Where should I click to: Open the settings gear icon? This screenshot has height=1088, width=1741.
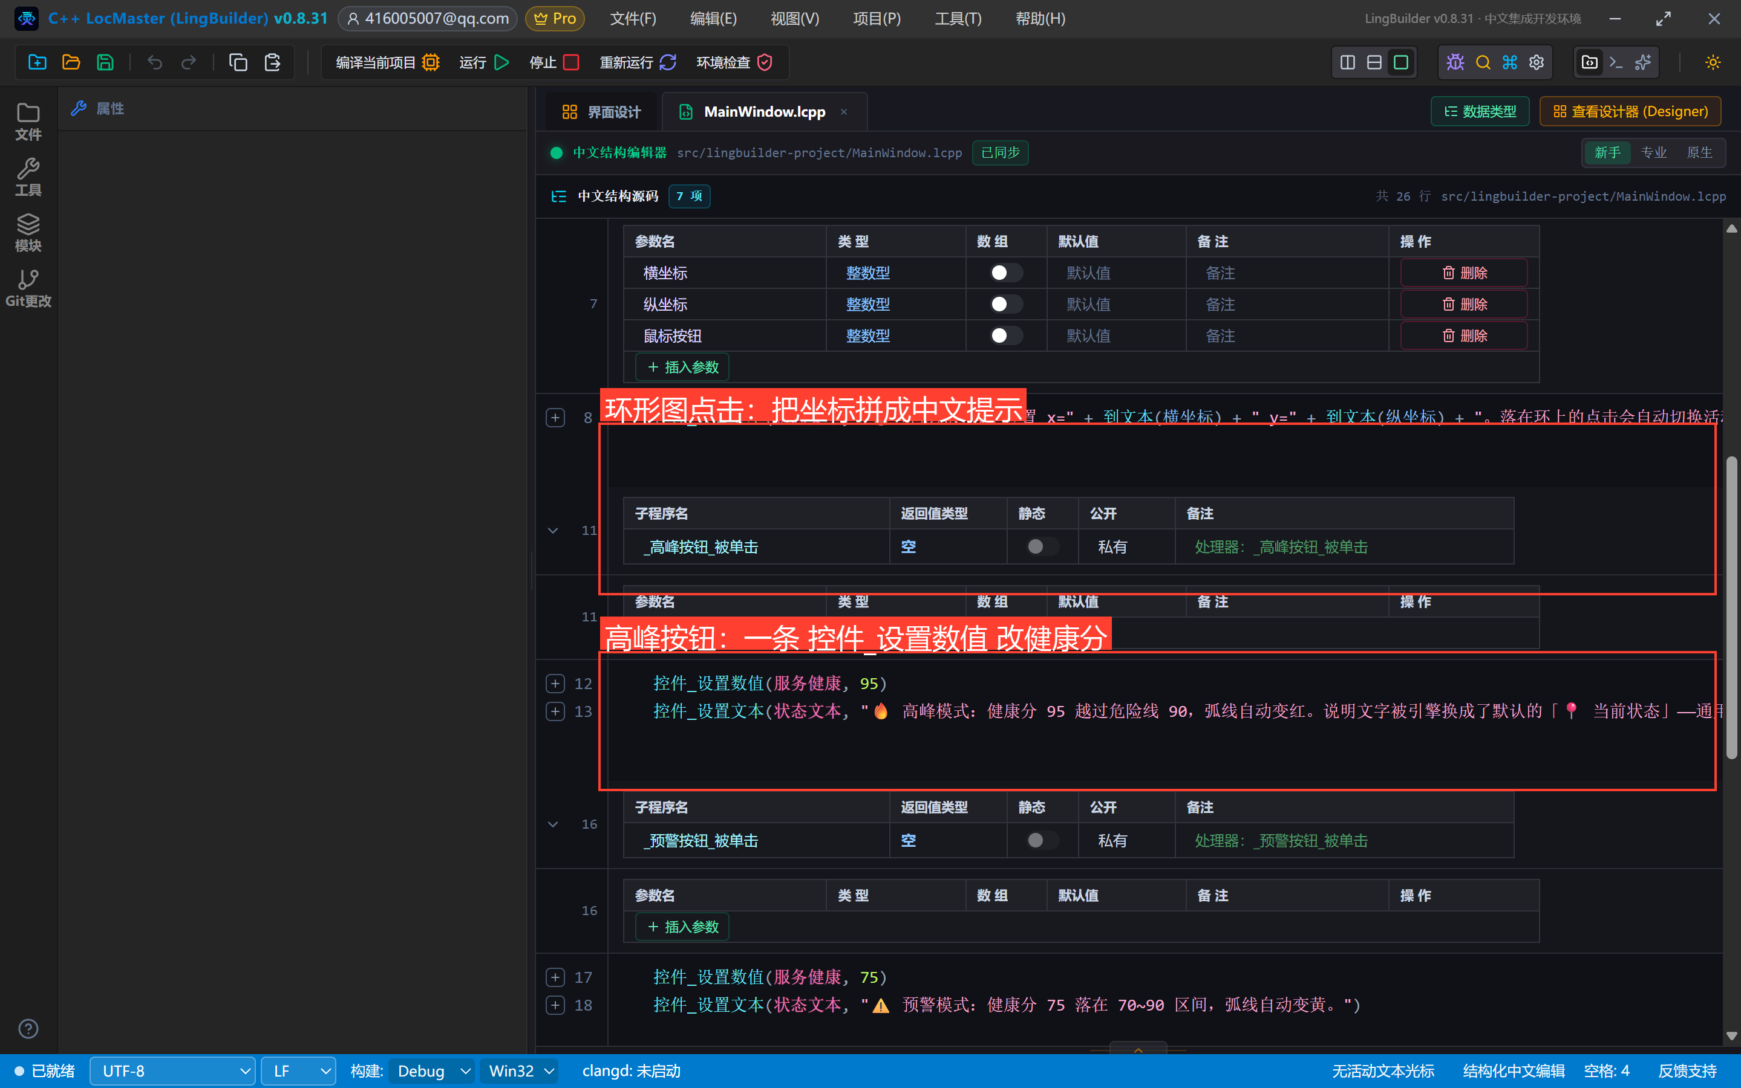coord(1537,63)
